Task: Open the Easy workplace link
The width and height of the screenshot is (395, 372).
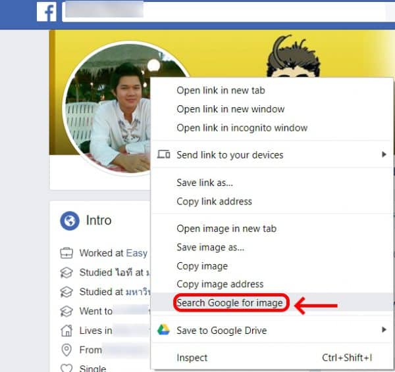Action: 137,253
